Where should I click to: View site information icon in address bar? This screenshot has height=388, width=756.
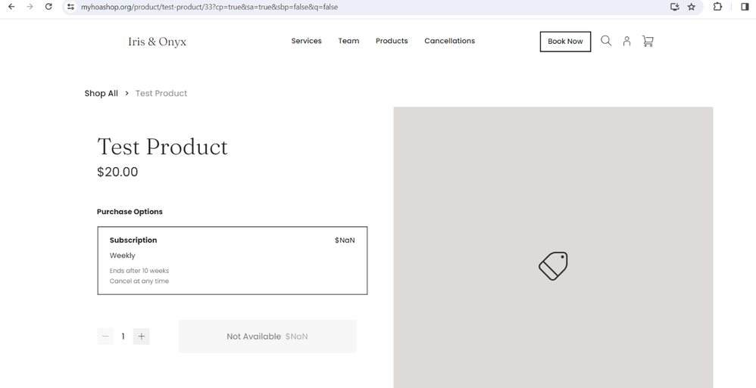coord(70,7)
